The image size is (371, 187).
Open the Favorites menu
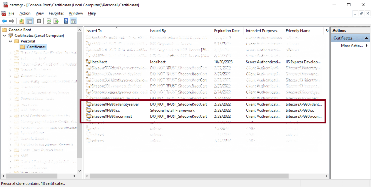pos(56,14)
